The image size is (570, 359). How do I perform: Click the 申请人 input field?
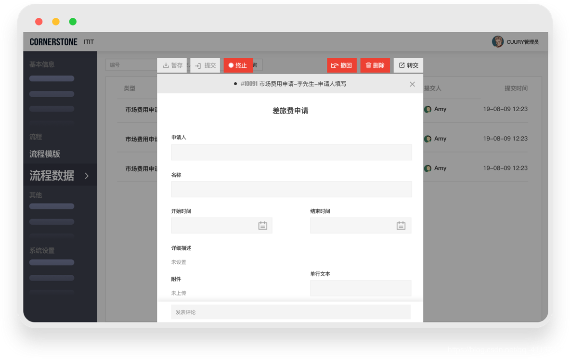(291, 152)
